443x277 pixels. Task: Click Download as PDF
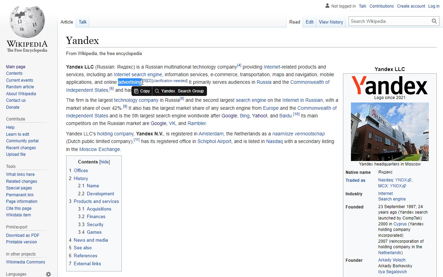[22, 235]
